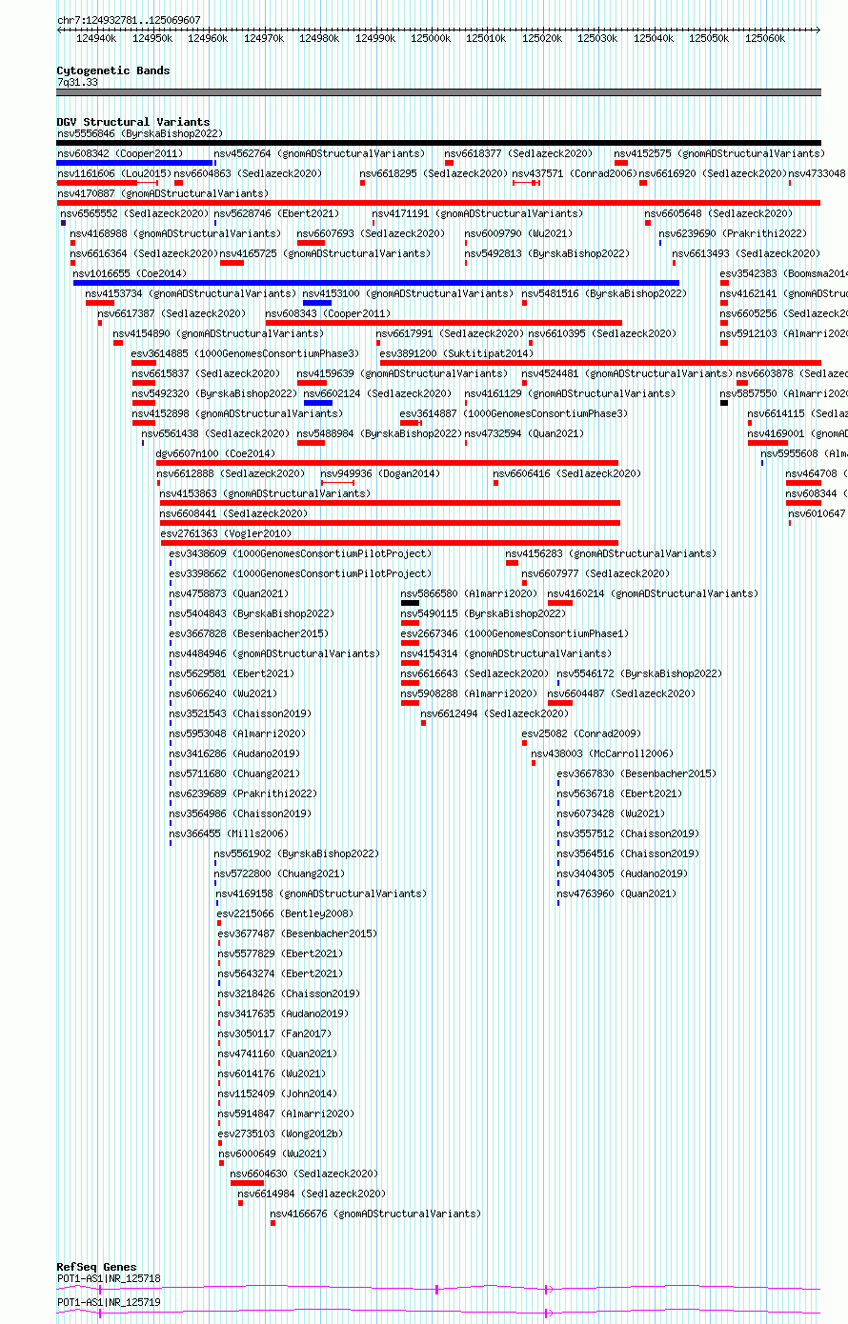Select nsv4152575 (gnomADStructuralVariants) label

(719, 154)
